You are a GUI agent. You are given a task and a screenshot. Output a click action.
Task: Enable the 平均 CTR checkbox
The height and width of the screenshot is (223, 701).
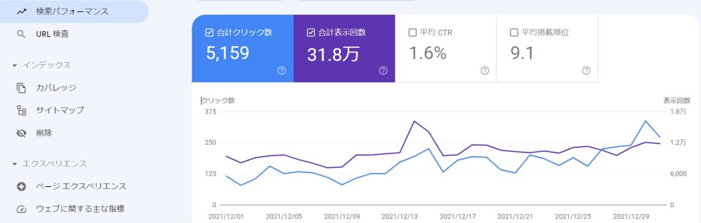[412, 33]
